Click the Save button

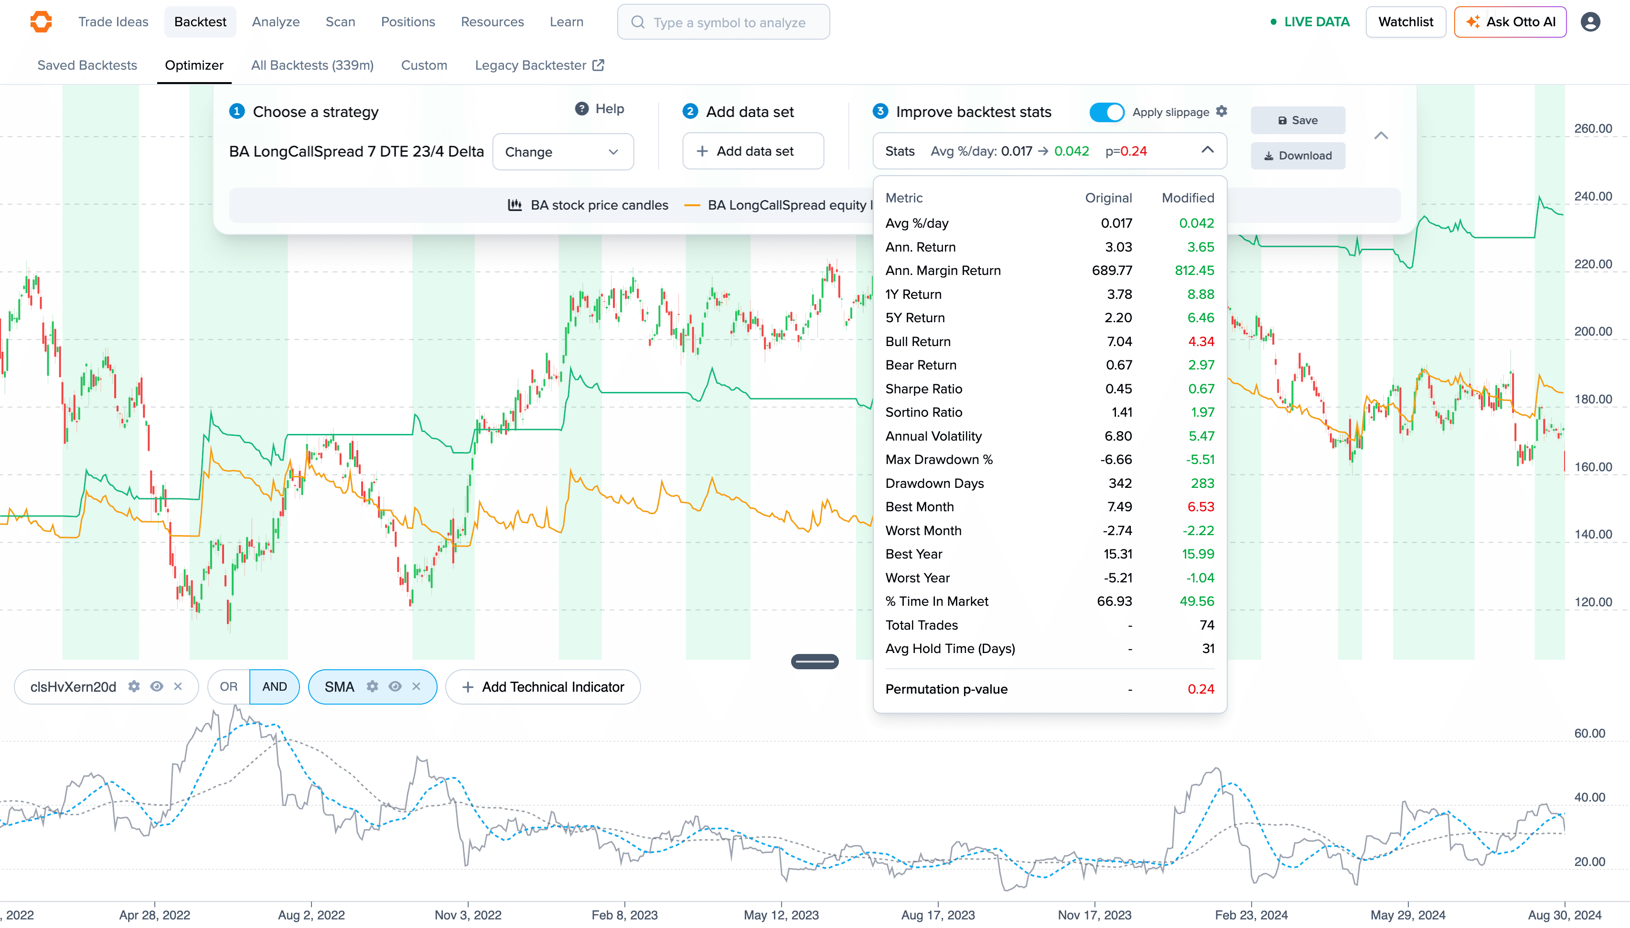pyautogui.click(x=1298, y=120)
